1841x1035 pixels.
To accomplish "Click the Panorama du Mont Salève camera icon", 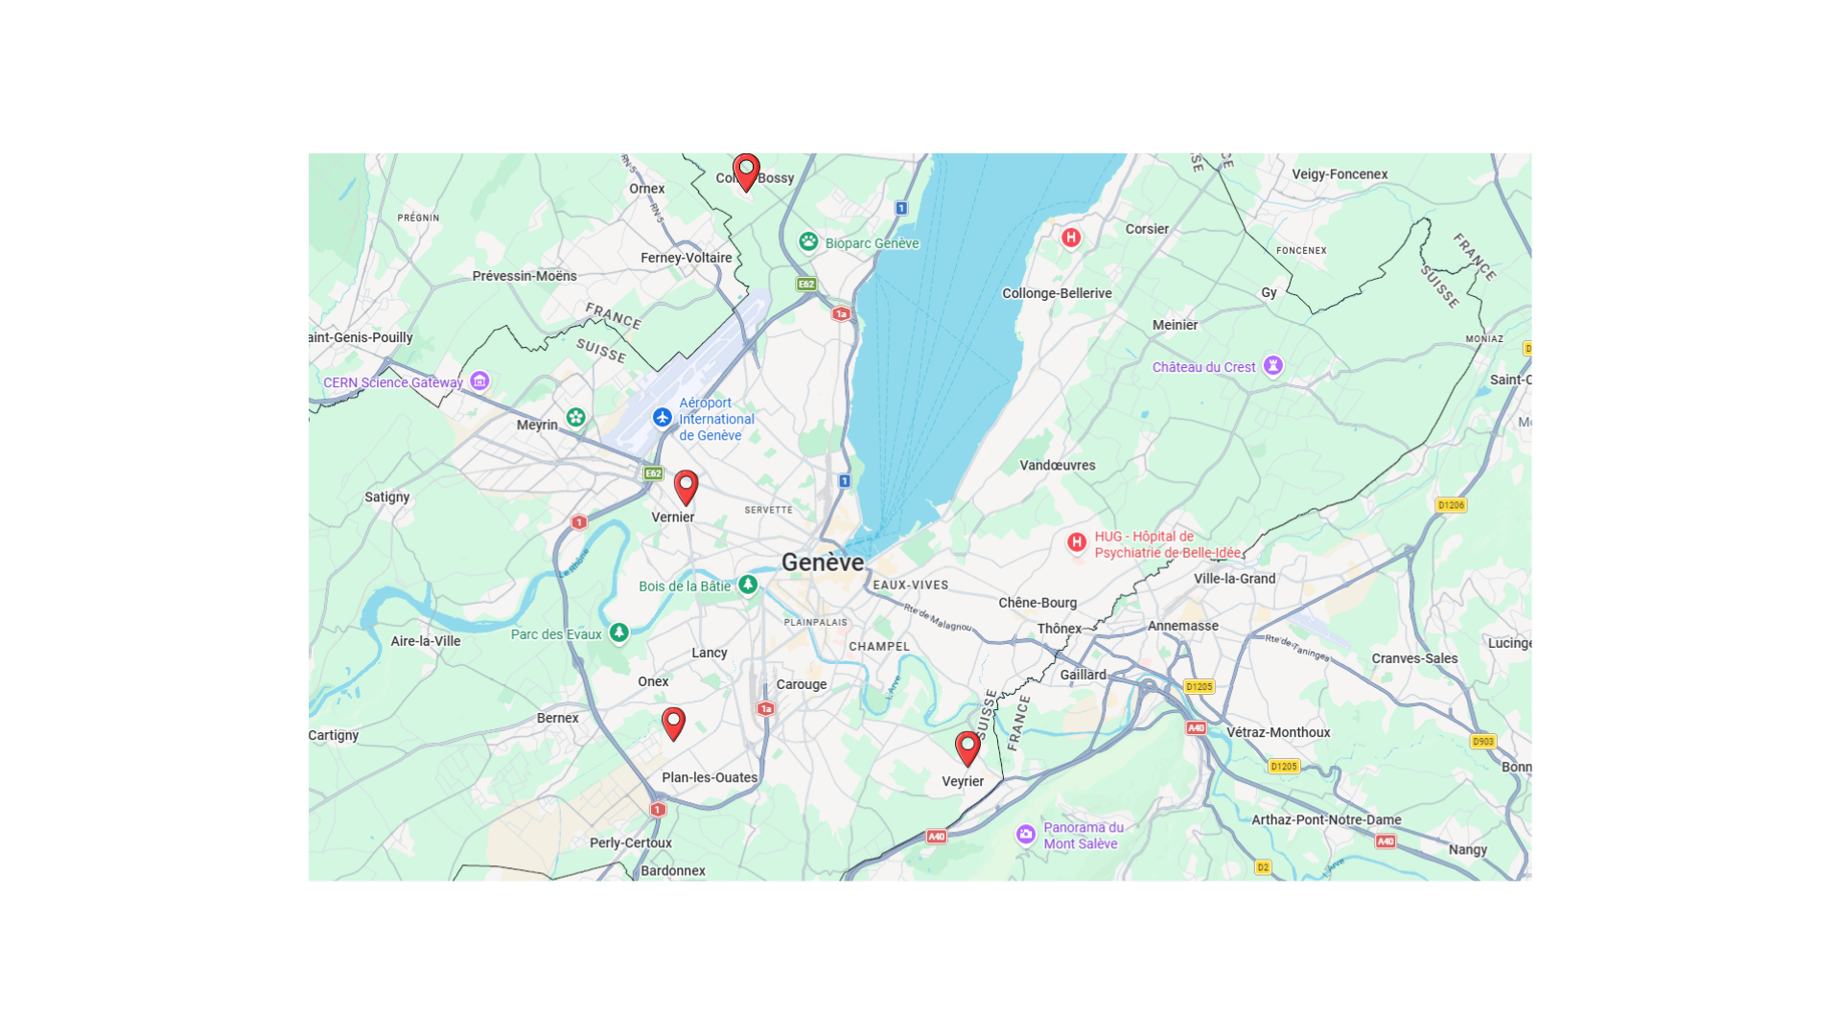I will (1026, 835).
